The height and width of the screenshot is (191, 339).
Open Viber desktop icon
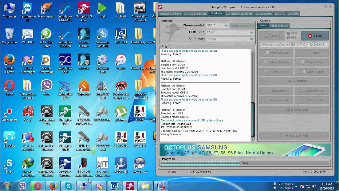click(46, 88)
